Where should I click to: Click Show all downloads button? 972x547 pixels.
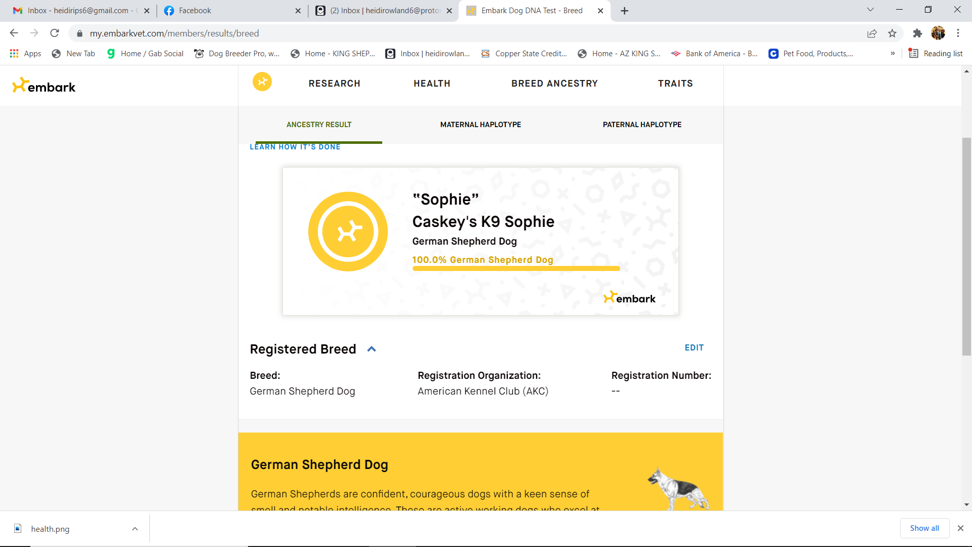(x=924, y=528)
